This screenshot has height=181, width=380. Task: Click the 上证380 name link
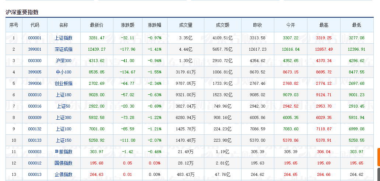63,117
